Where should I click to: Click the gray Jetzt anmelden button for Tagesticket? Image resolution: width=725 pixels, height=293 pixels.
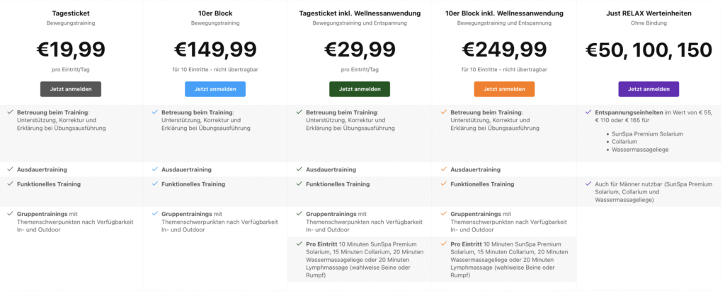tap(71, 89)
